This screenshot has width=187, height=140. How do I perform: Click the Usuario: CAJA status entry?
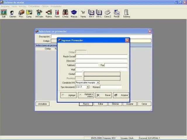tap(127, 138)
